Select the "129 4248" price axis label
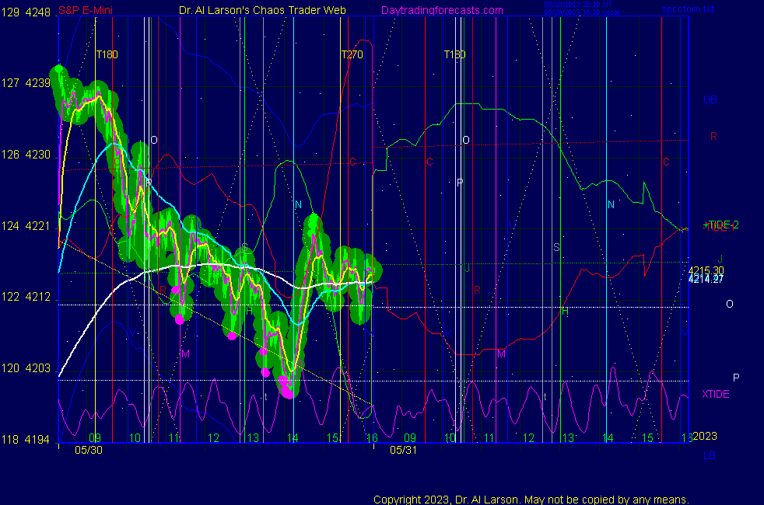 pos(26,12)
